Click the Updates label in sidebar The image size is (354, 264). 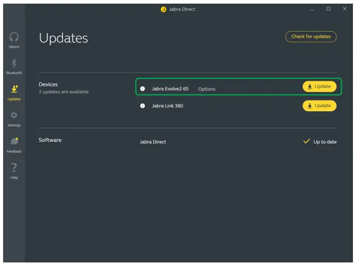(x=14, y=99)
